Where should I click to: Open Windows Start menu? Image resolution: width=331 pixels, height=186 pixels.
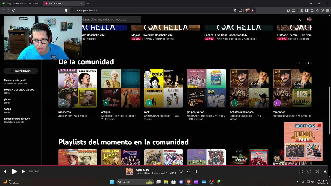click(x=112, y=182)
